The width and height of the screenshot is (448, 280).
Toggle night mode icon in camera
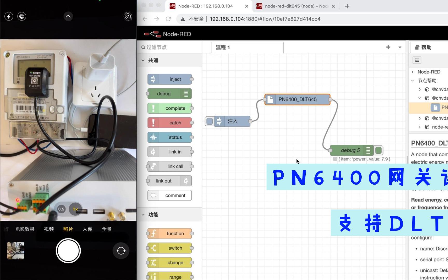point(22,16)
